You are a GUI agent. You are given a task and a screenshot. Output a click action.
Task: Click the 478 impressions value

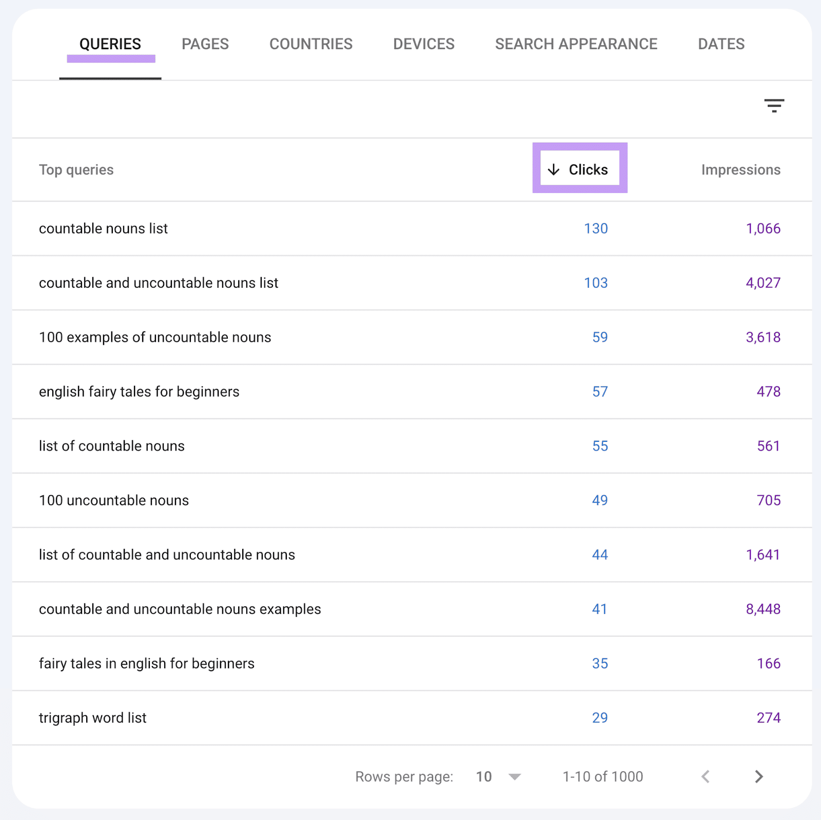769,392
